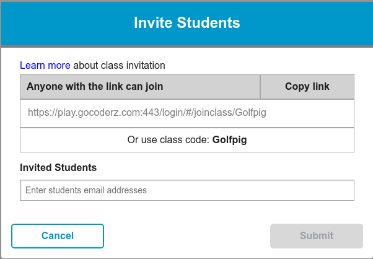This screenshot has height=259, width=373.
Task: Click the Invited Students label
Action: click(58, 167)
